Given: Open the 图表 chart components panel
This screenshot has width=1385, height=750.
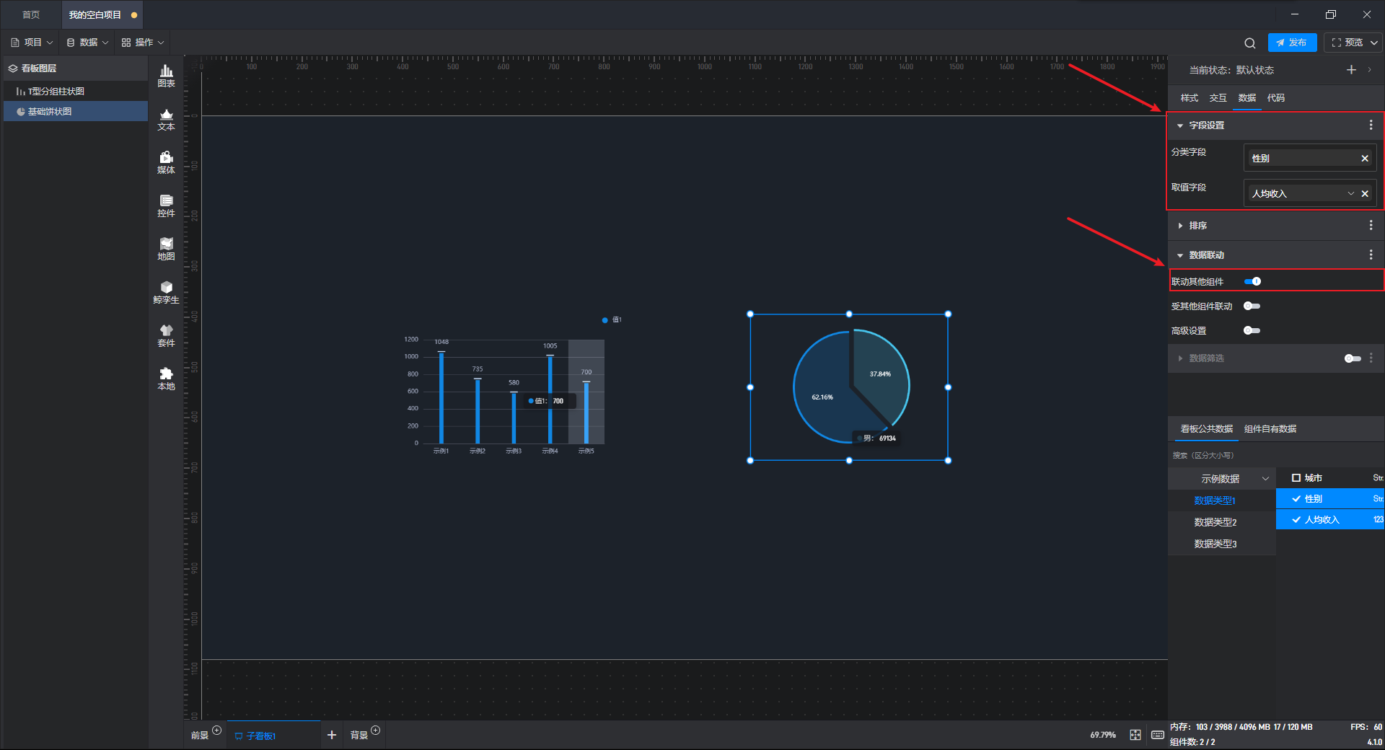Looking at the screenshot, I should pos(166,76).
